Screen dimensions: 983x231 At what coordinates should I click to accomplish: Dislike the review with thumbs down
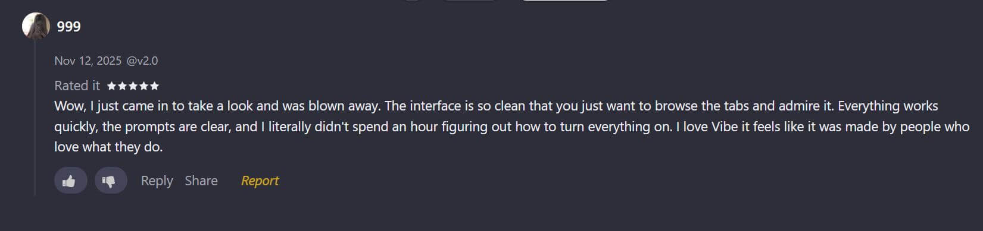click(110, 181)
